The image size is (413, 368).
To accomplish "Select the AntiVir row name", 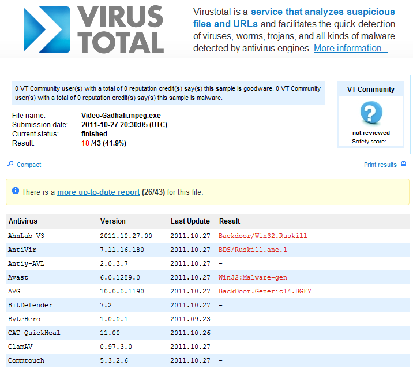I will pos(22,250).
